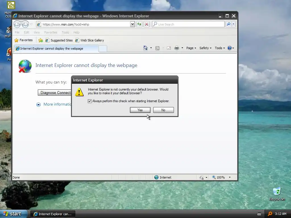
Task: Expand Print options dropdown arrow
Action: click(x=182, y=48)
